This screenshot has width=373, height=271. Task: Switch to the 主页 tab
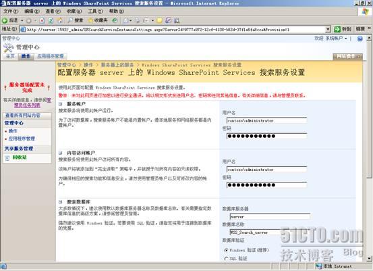pyautogui.click(x=10, y=56)
